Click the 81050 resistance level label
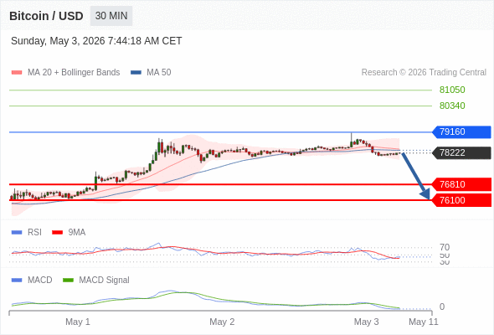This screenshot has width=494, height=335. 452,90
